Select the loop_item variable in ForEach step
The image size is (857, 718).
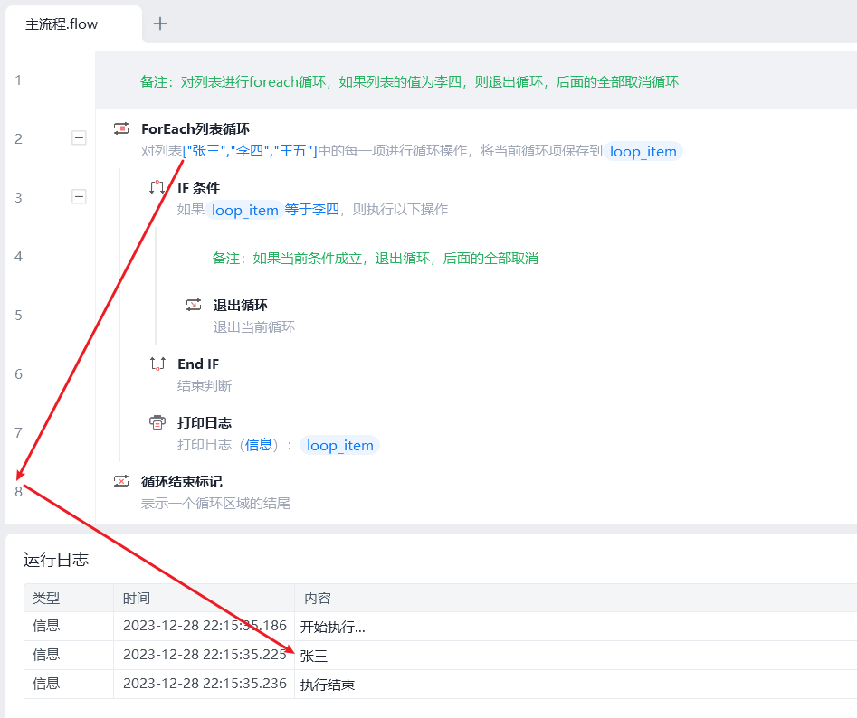(x=643, y=151)
